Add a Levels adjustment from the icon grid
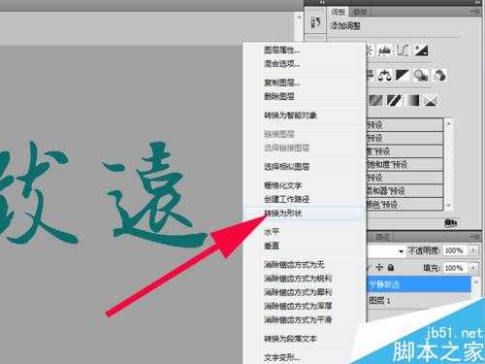Image resolution: width=485 pixels, height=364 pixels. tap(384, 50)
